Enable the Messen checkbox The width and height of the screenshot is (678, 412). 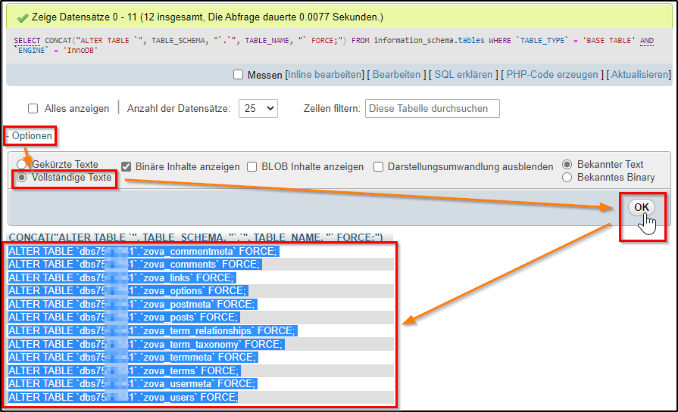coord(239,75)
